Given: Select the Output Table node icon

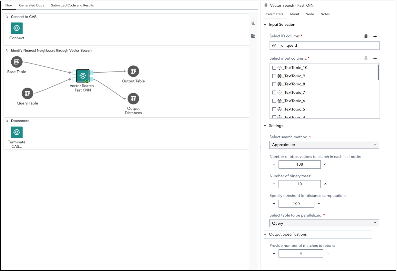Looking at the screenshot, I should 133,72.
